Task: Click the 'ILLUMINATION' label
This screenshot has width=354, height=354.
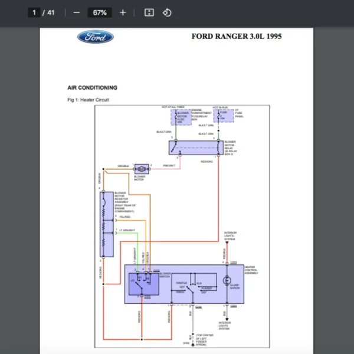Action: point(235,287)
